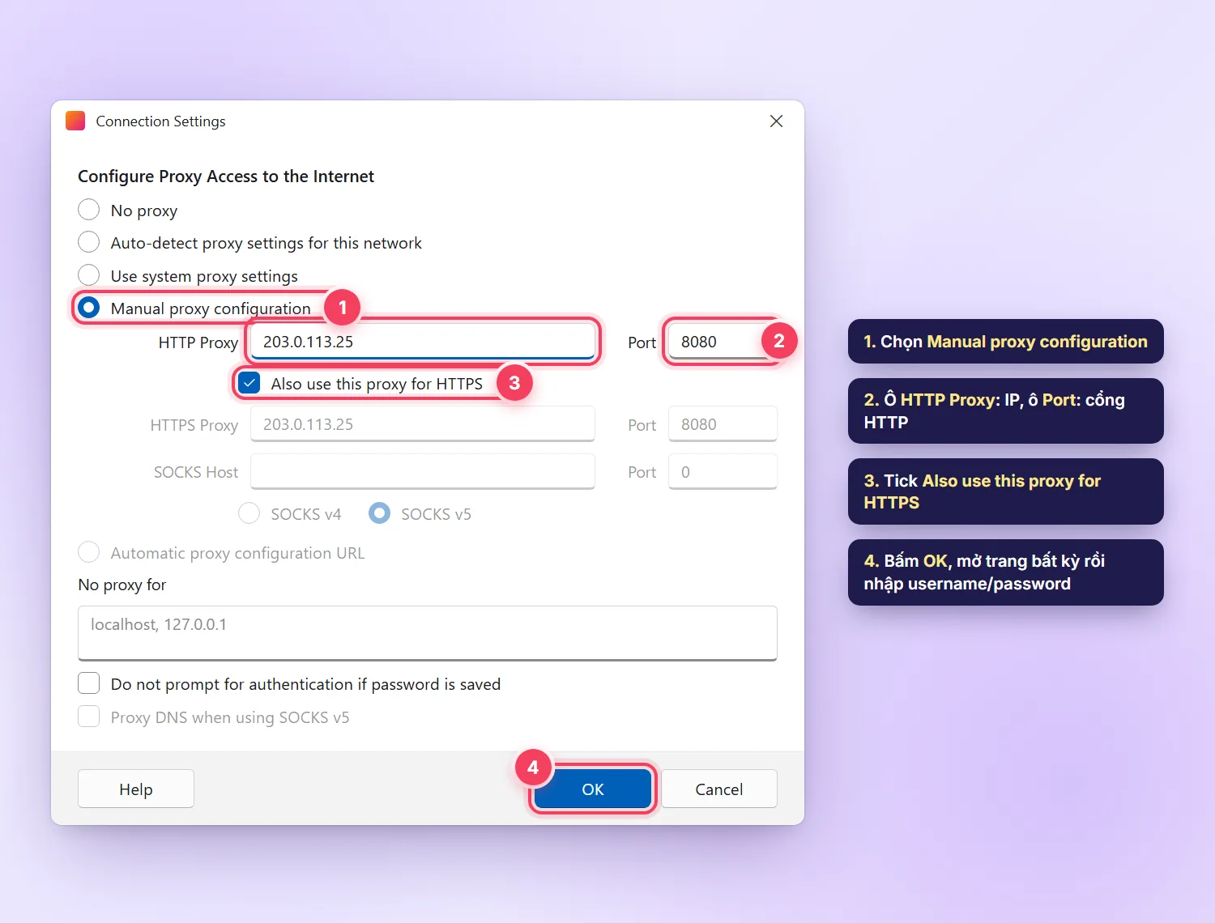The image size is (1215, 923).
Task: Click the HTTP Proxy address field
Action: click(423, 342)
